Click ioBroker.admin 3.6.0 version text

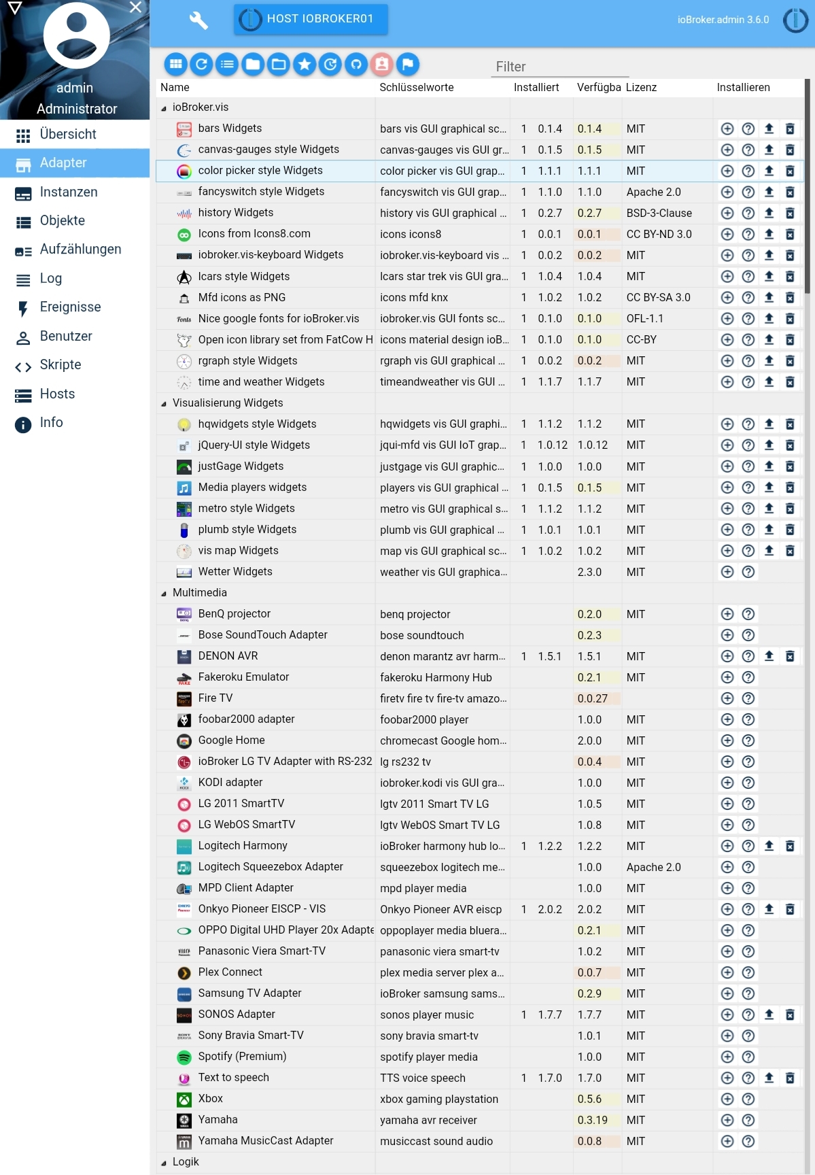[x=723, y=20]
